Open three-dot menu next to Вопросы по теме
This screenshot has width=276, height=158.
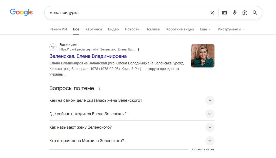point(99,88)
